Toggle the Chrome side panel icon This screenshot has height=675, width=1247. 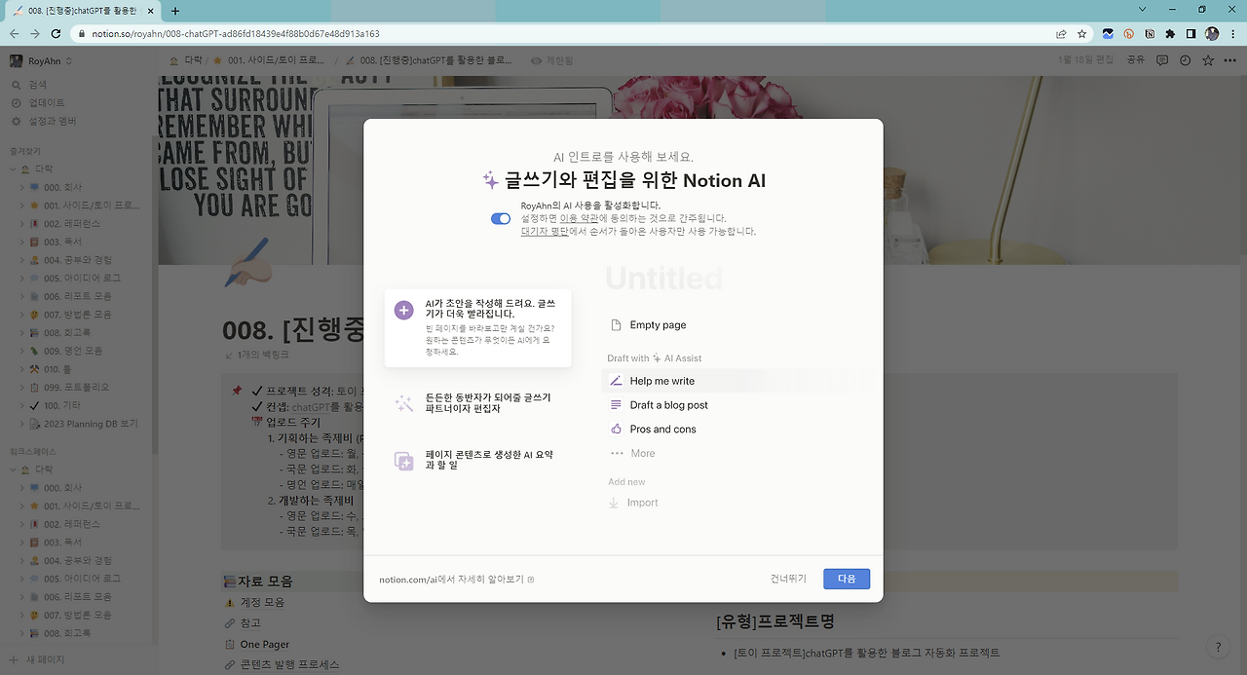1190,33
